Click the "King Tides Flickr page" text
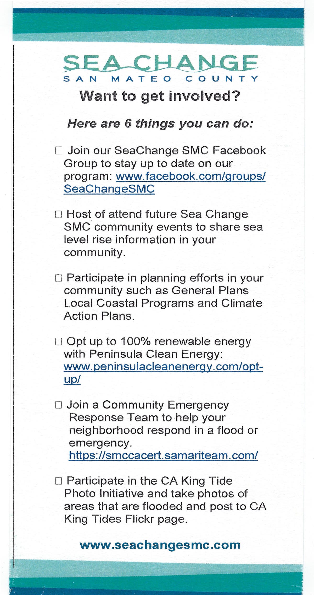314x595 pixels. click(126, 519)
